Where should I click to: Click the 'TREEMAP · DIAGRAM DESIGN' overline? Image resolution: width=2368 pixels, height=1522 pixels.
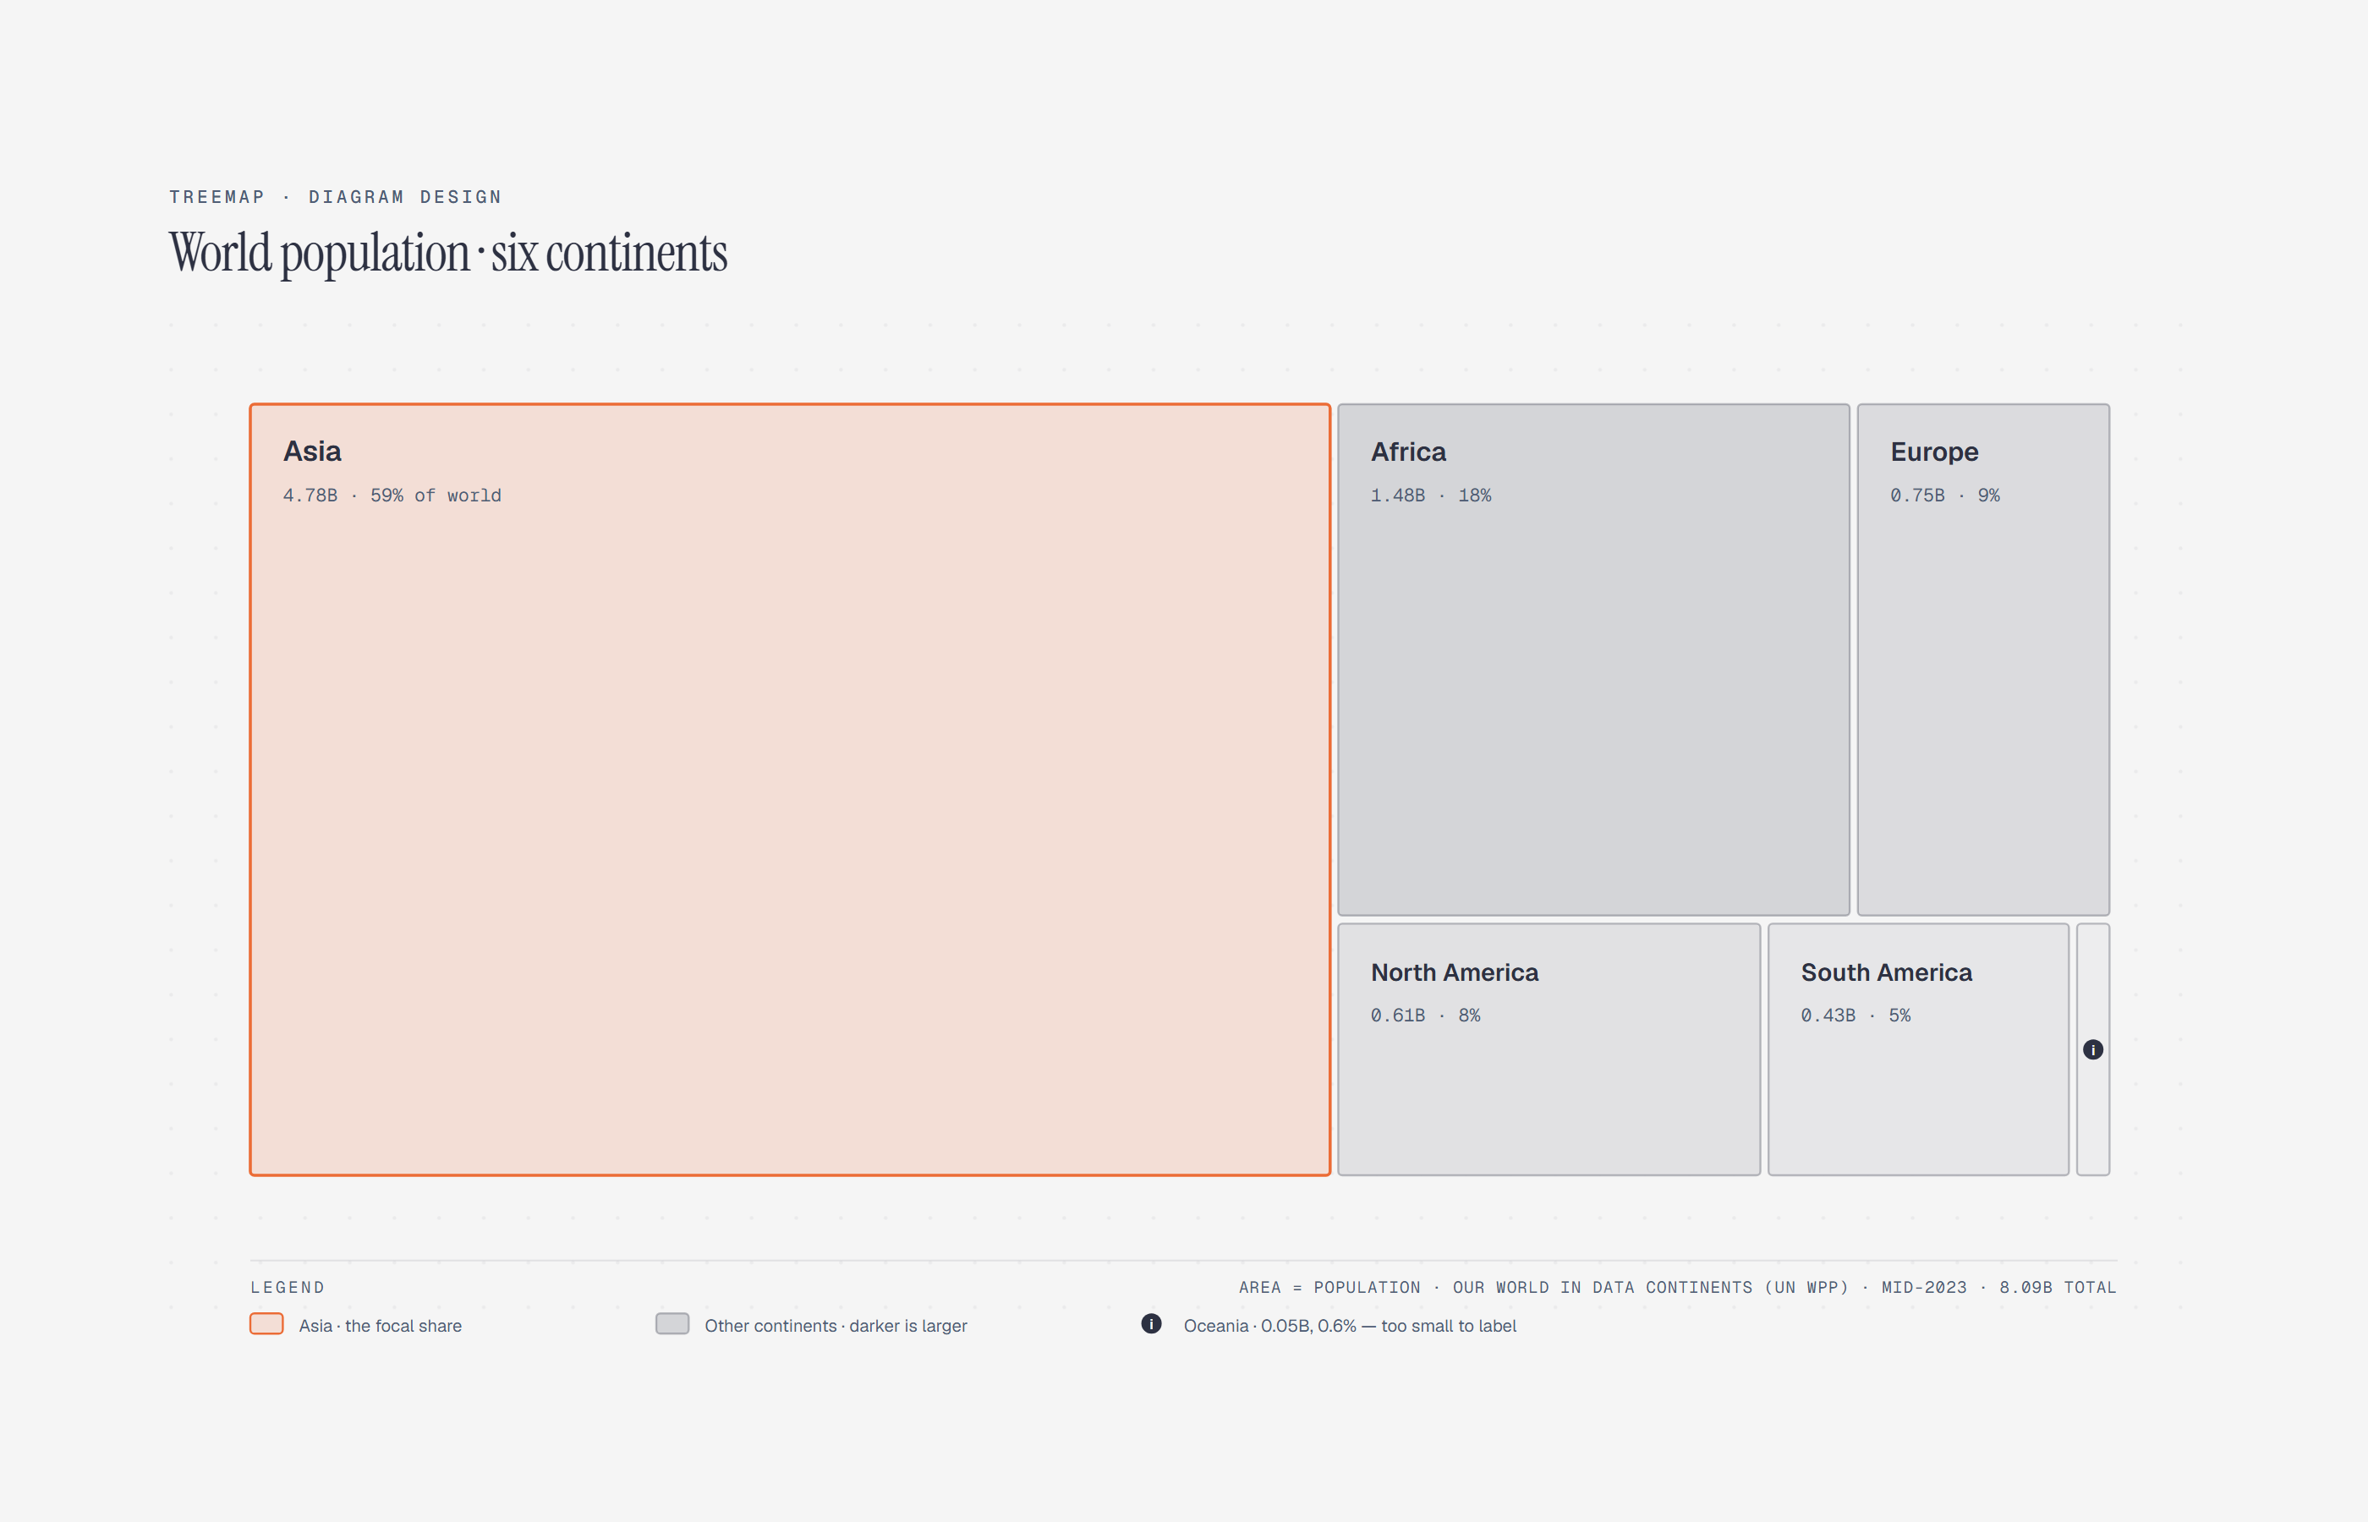coord(335,197)
